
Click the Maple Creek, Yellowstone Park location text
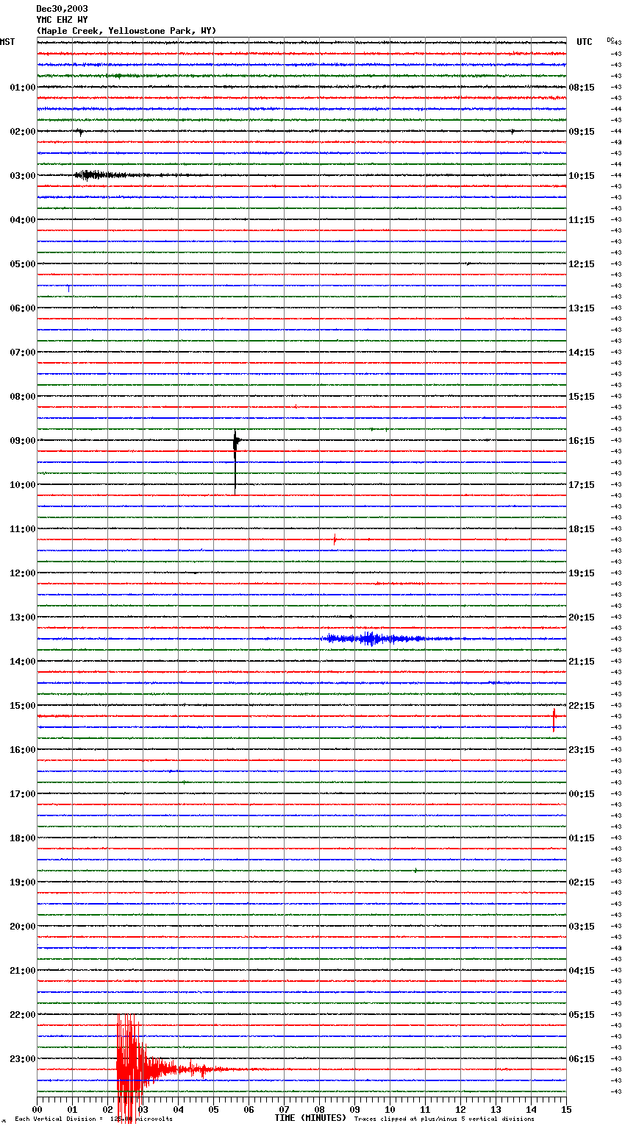[126, 31]
